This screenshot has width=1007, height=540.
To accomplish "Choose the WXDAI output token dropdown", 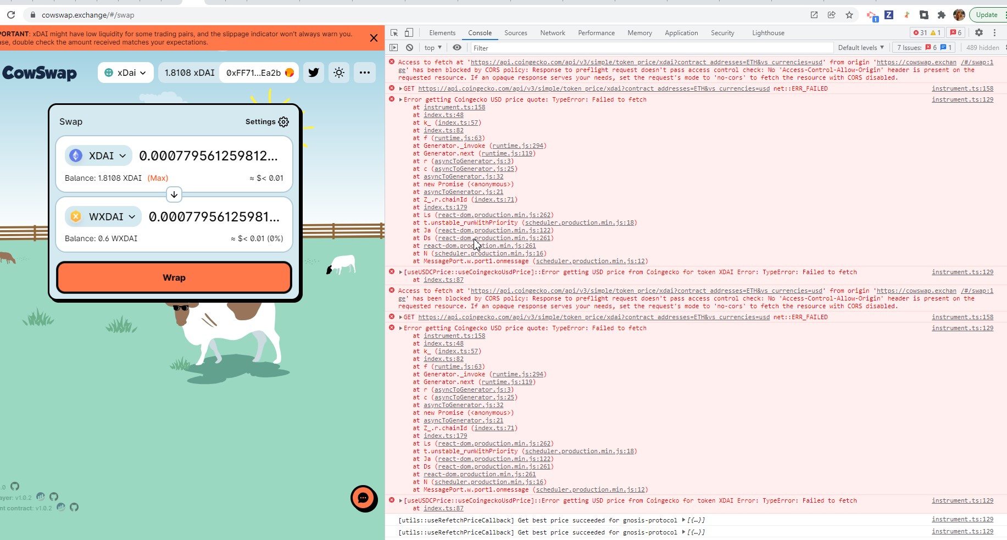I will click(x=103, y=216).
